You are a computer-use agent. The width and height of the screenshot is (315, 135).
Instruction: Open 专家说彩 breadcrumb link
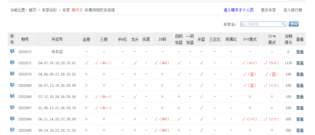[x=50, y=10]
